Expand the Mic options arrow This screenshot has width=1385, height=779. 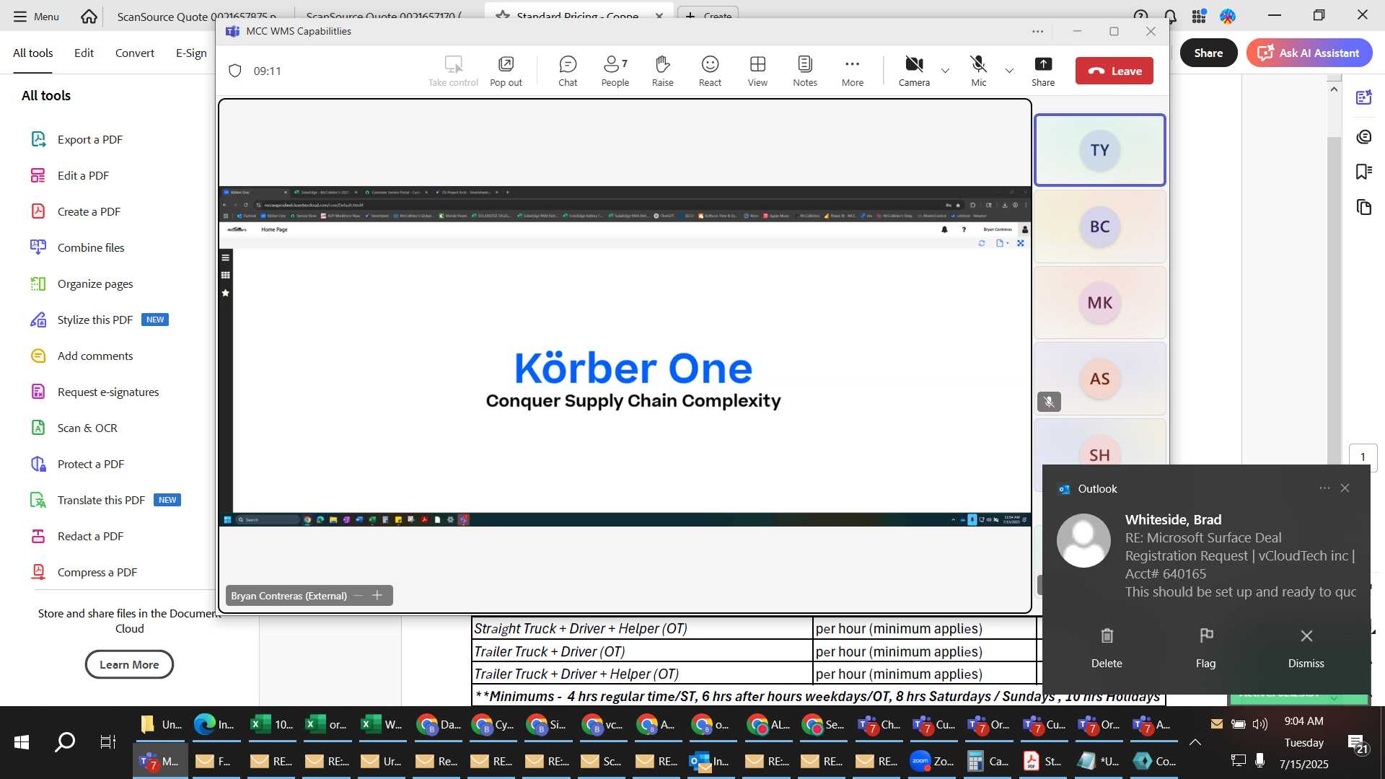(x=1009, y=71)
